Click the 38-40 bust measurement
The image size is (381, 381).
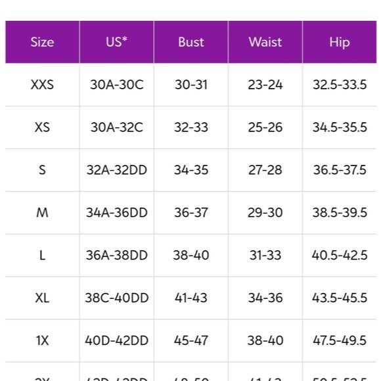(191, 255)
